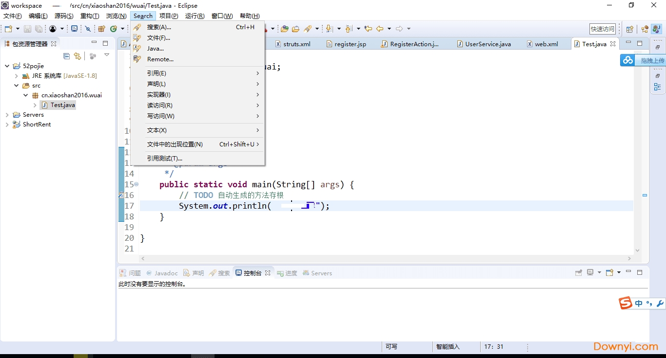Click the Save toolbar icon

[27, 29]
